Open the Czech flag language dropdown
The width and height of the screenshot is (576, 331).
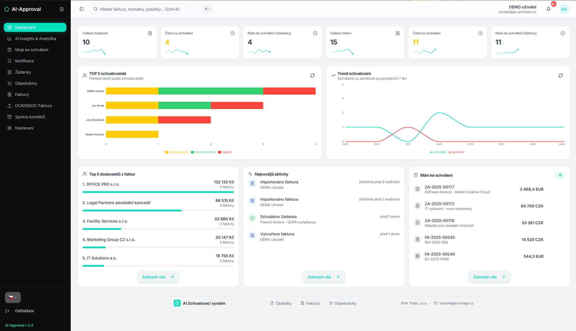pyautogui.click(x=13, y=297)
